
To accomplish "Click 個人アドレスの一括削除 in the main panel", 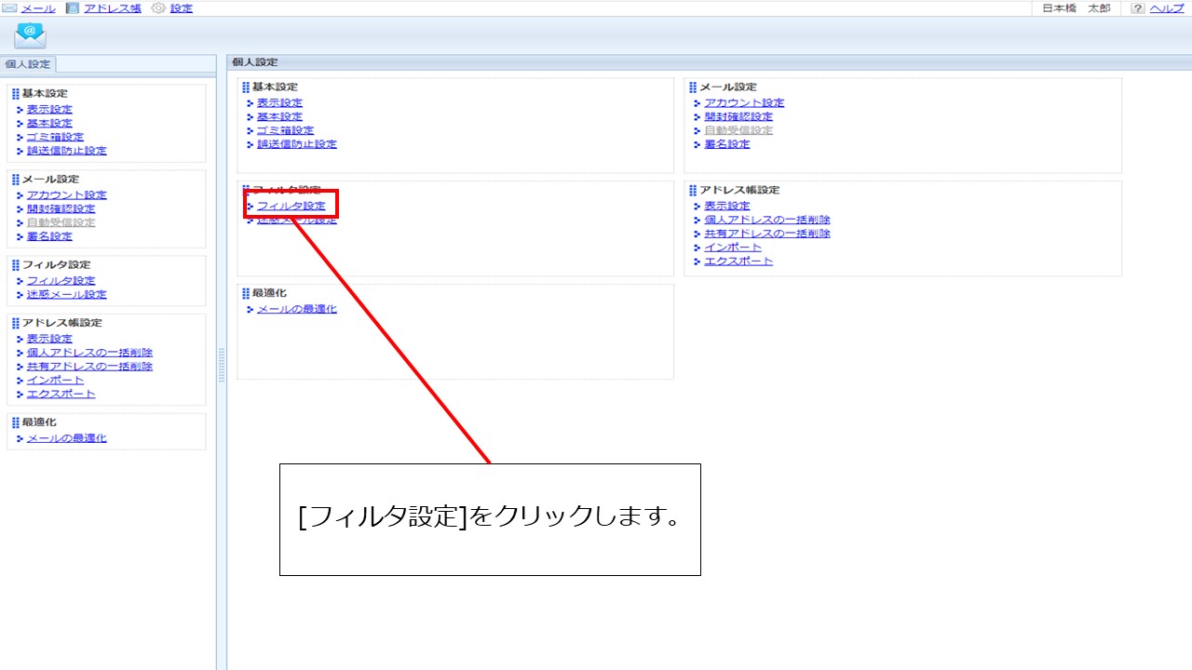I will [766, 220].
